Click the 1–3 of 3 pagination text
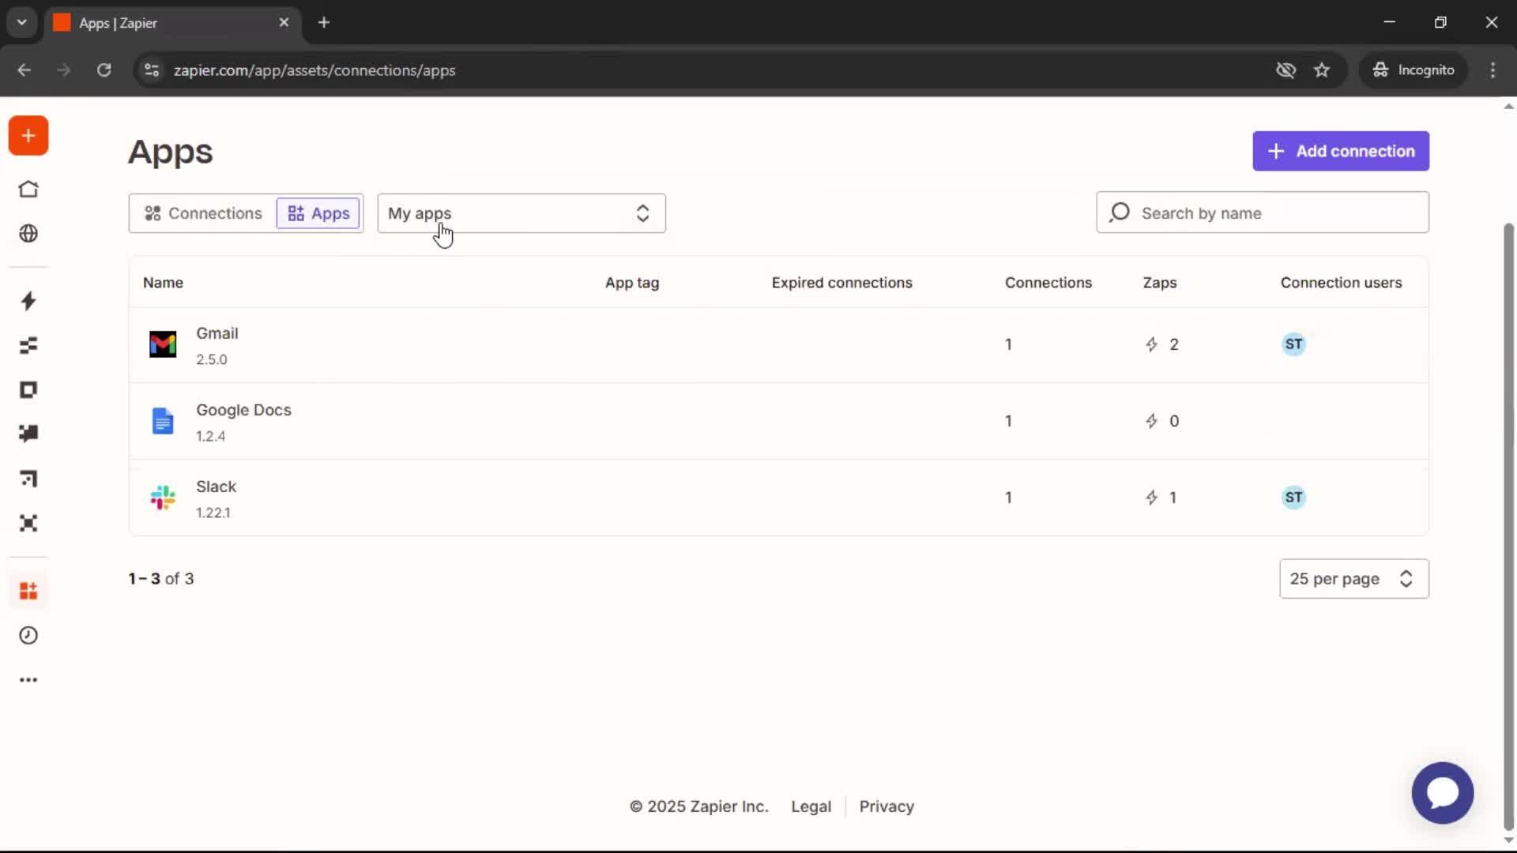 coord(161,579)
